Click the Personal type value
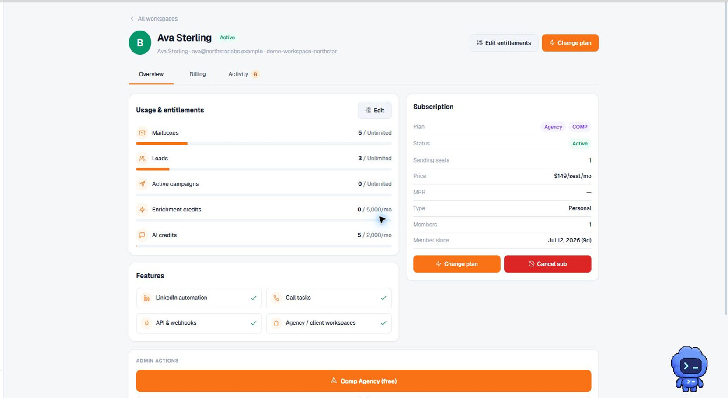The width and height of the screenshot is (728, 398). 580,208
